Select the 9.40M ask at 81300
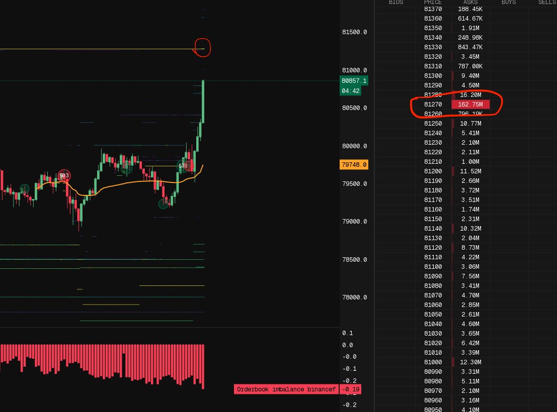The width and height of the screenshot is (557, 412). (x=470, y=76)
